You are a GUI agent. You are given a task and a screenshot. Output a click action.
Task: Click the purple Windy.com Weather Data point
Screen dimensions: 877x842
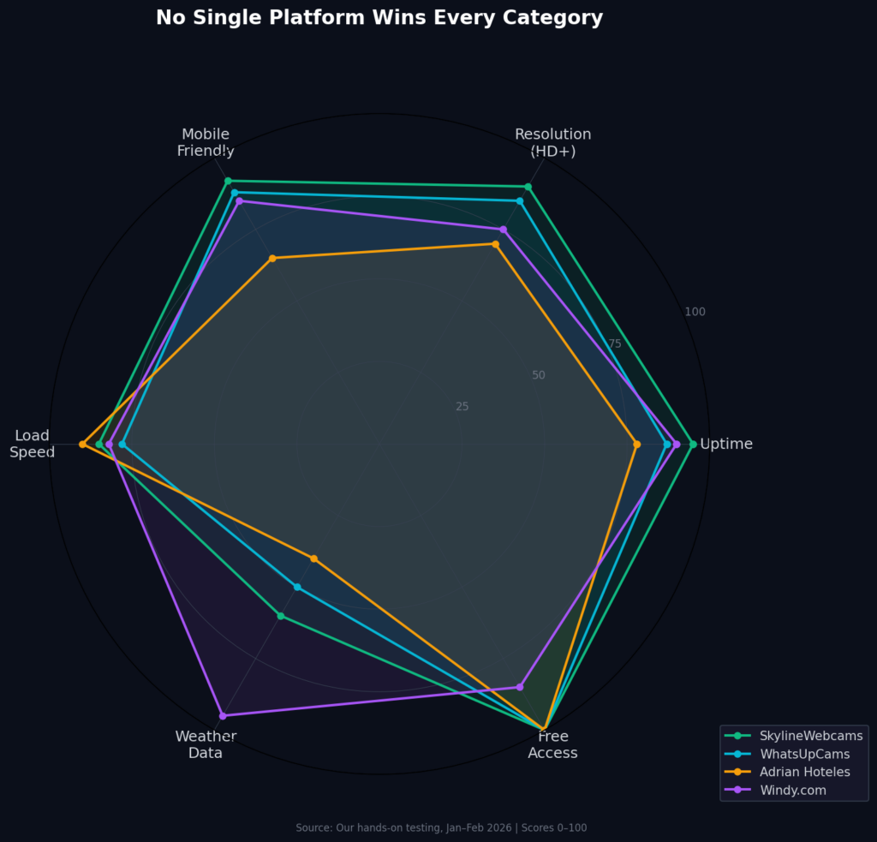[x=223, y=715]
